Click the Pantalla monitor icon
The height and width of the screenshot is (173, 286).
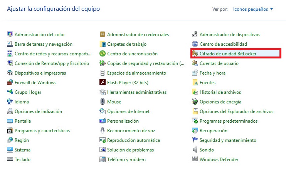pyautogui.click(x=10, y=121)
